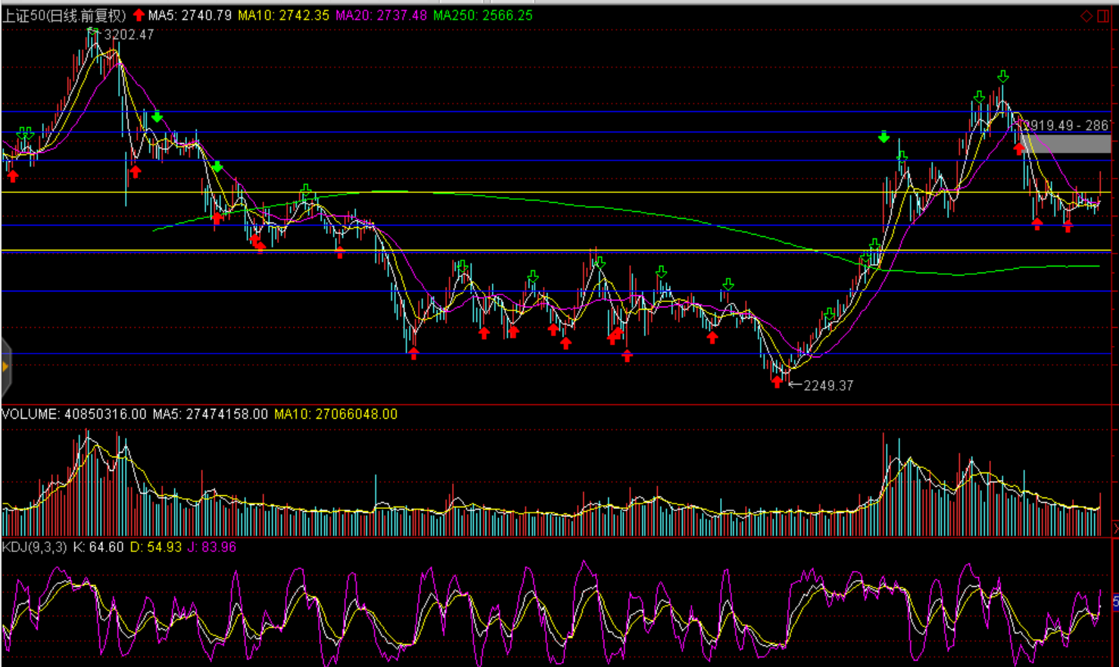Viewport: 1119px width, 667px height.
Task: Select the MA10: 2742.35 indicator label
Action: (x=283, y=15)
